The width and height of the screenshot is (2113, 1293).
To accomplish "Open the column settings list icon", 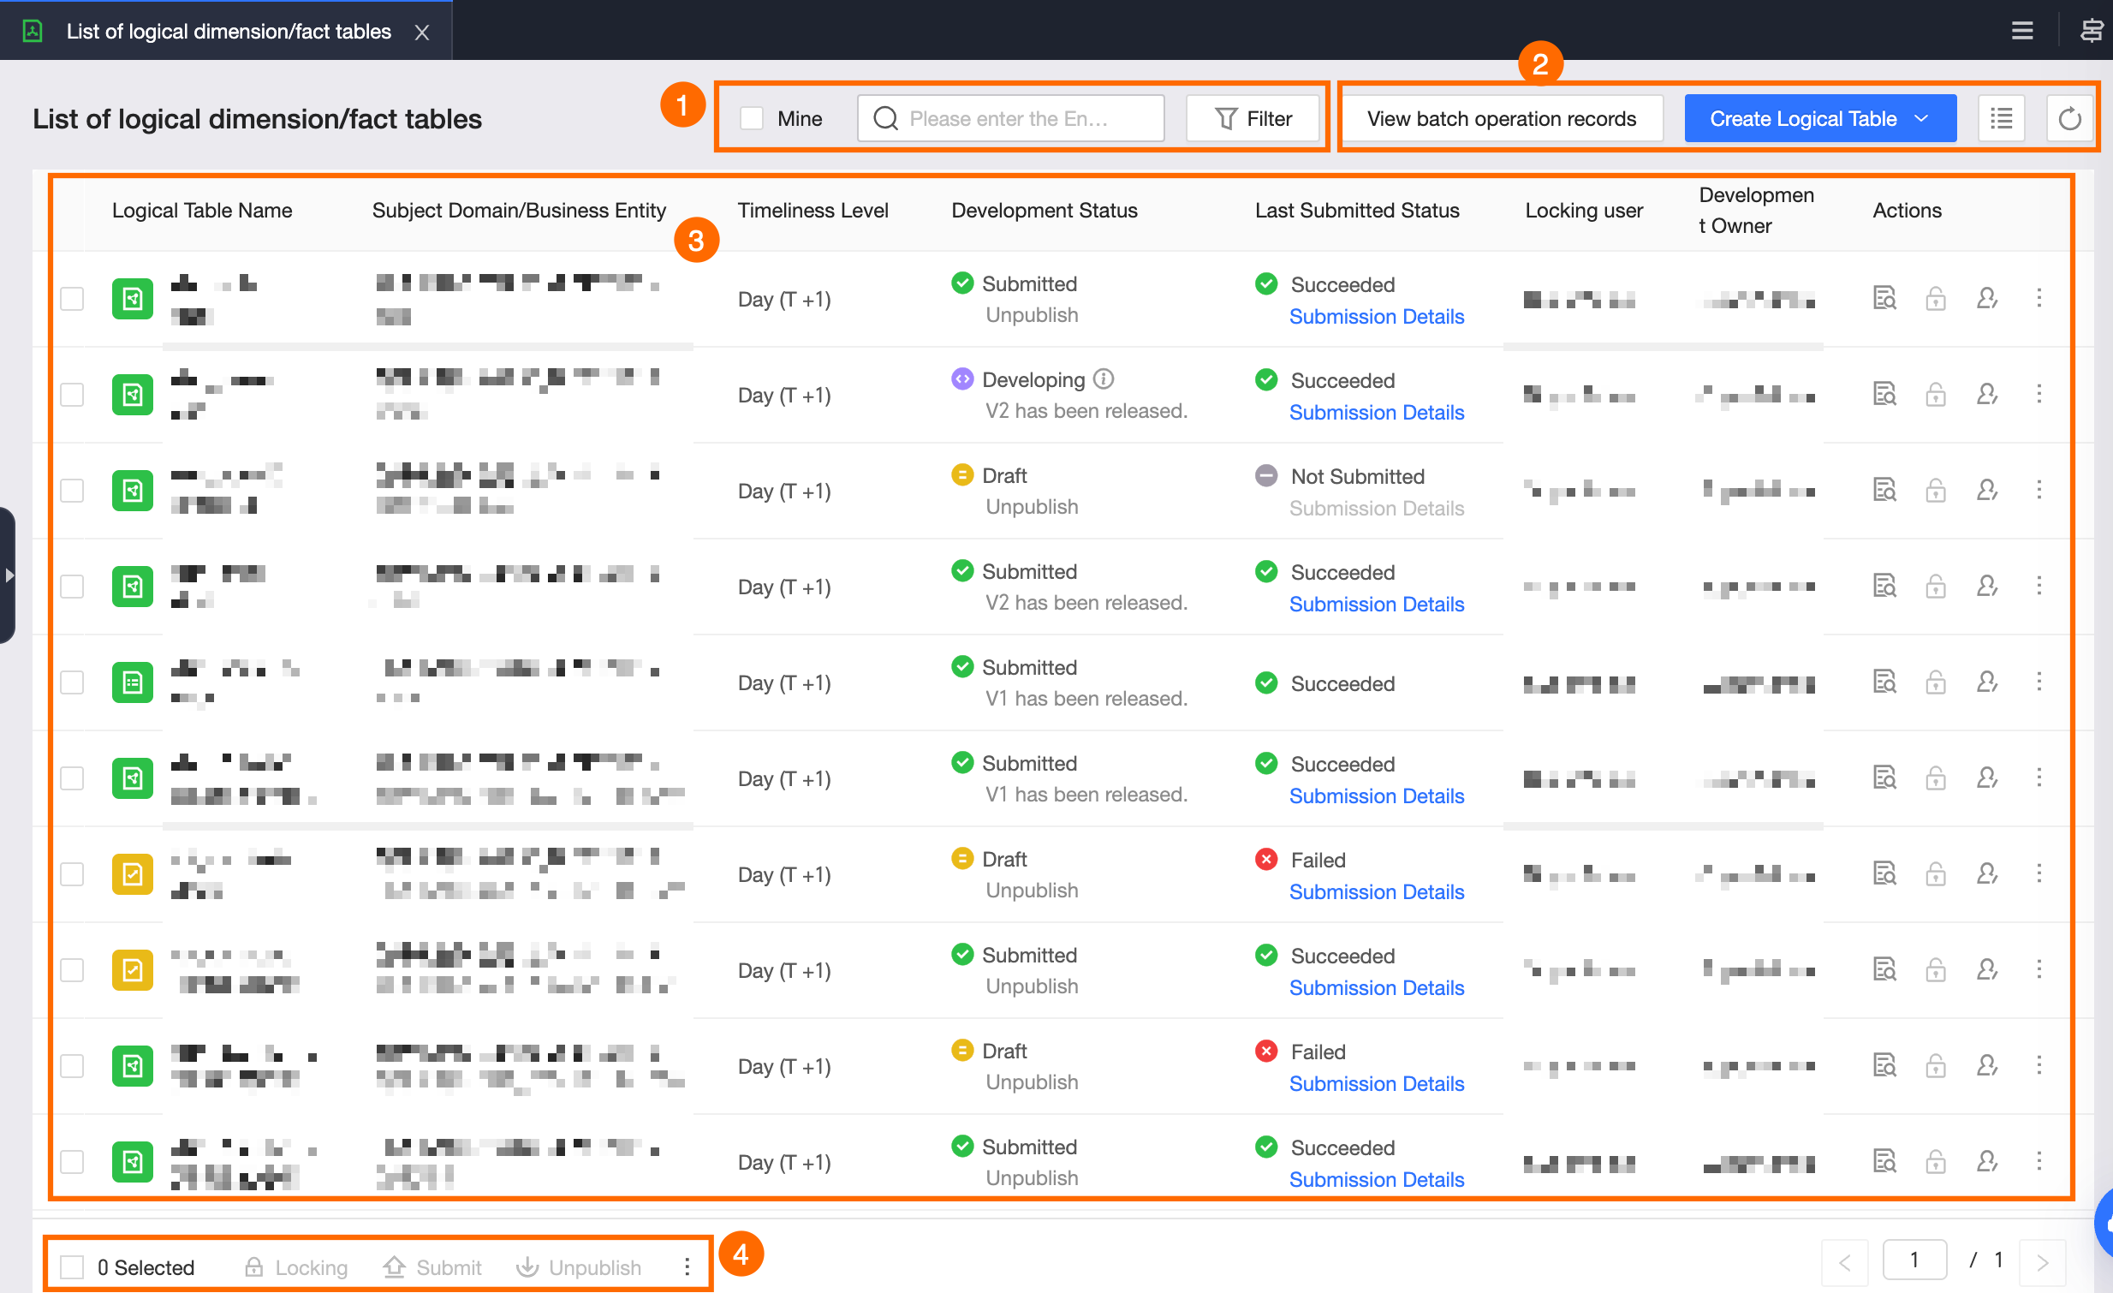I will [x=2002, y=118].
